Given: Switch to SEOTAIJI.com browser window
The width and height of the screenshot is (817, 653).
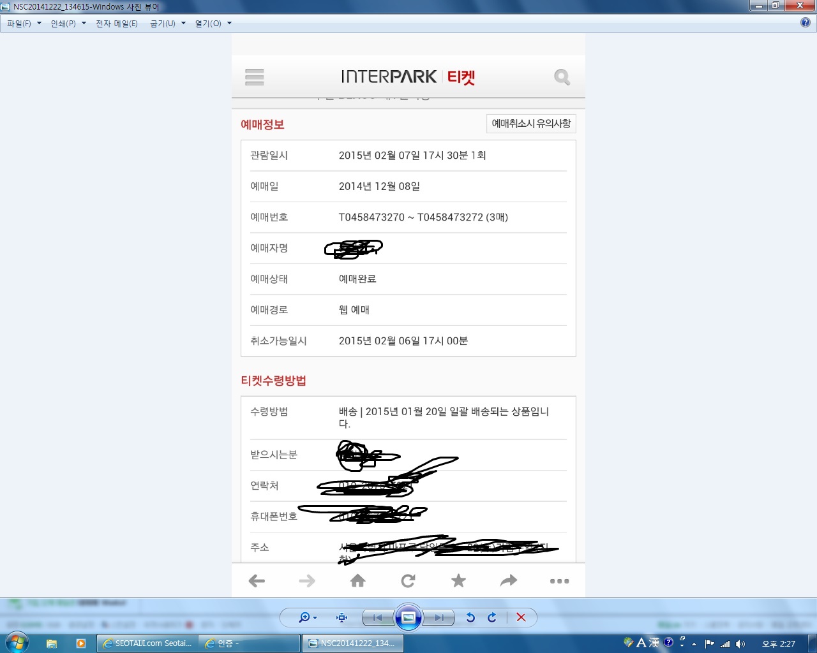Looking at the screenshot, I should click(147, 643).
